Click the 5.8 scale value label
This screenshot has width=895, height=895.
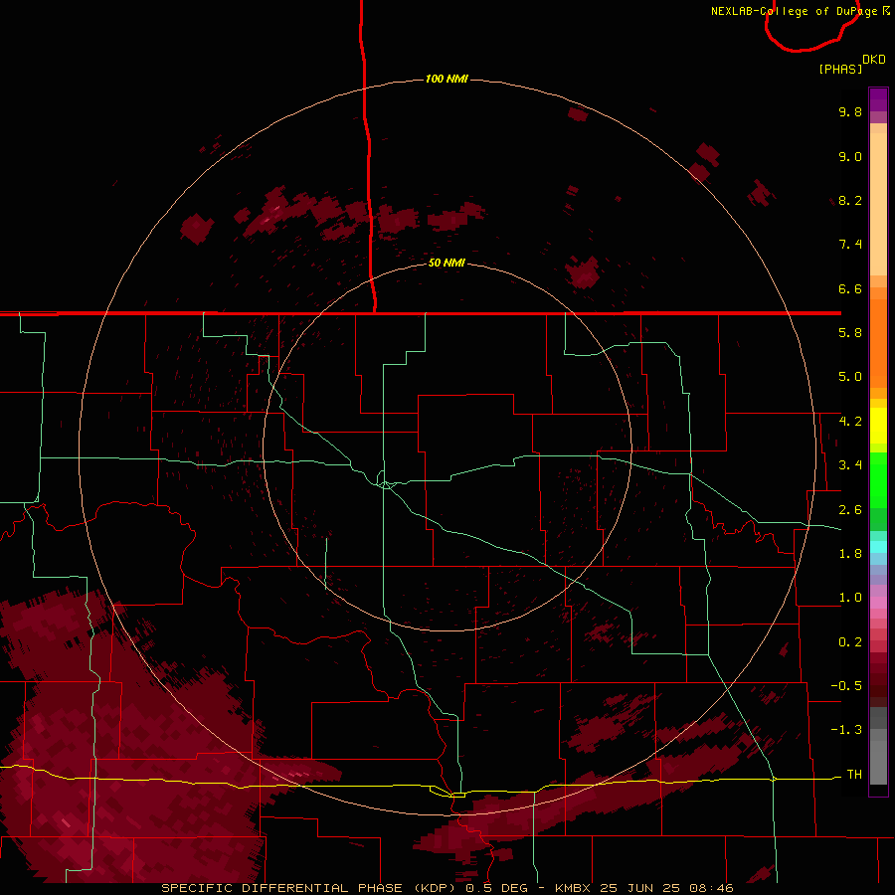pyautogui.click(x=850, y=333)
